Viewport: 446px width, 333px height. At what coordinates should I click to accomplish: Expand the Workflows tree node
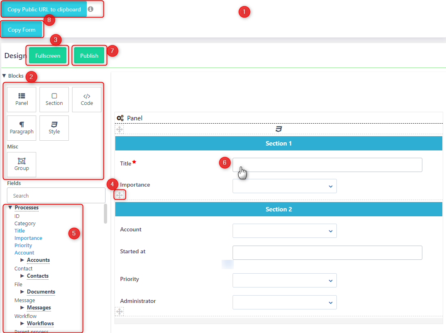22,323
